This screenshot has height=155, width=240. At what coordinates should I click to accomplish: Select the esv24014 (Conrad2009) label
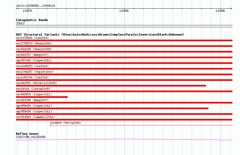tap(33, 89)
